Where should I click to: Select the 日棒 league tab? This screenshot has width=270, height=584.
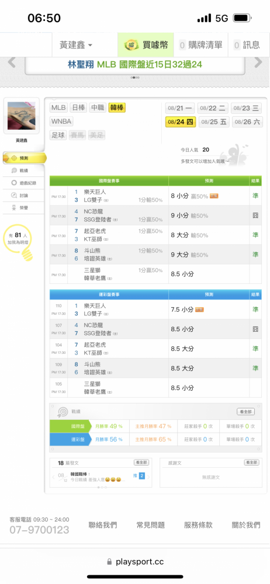[78, 108]
